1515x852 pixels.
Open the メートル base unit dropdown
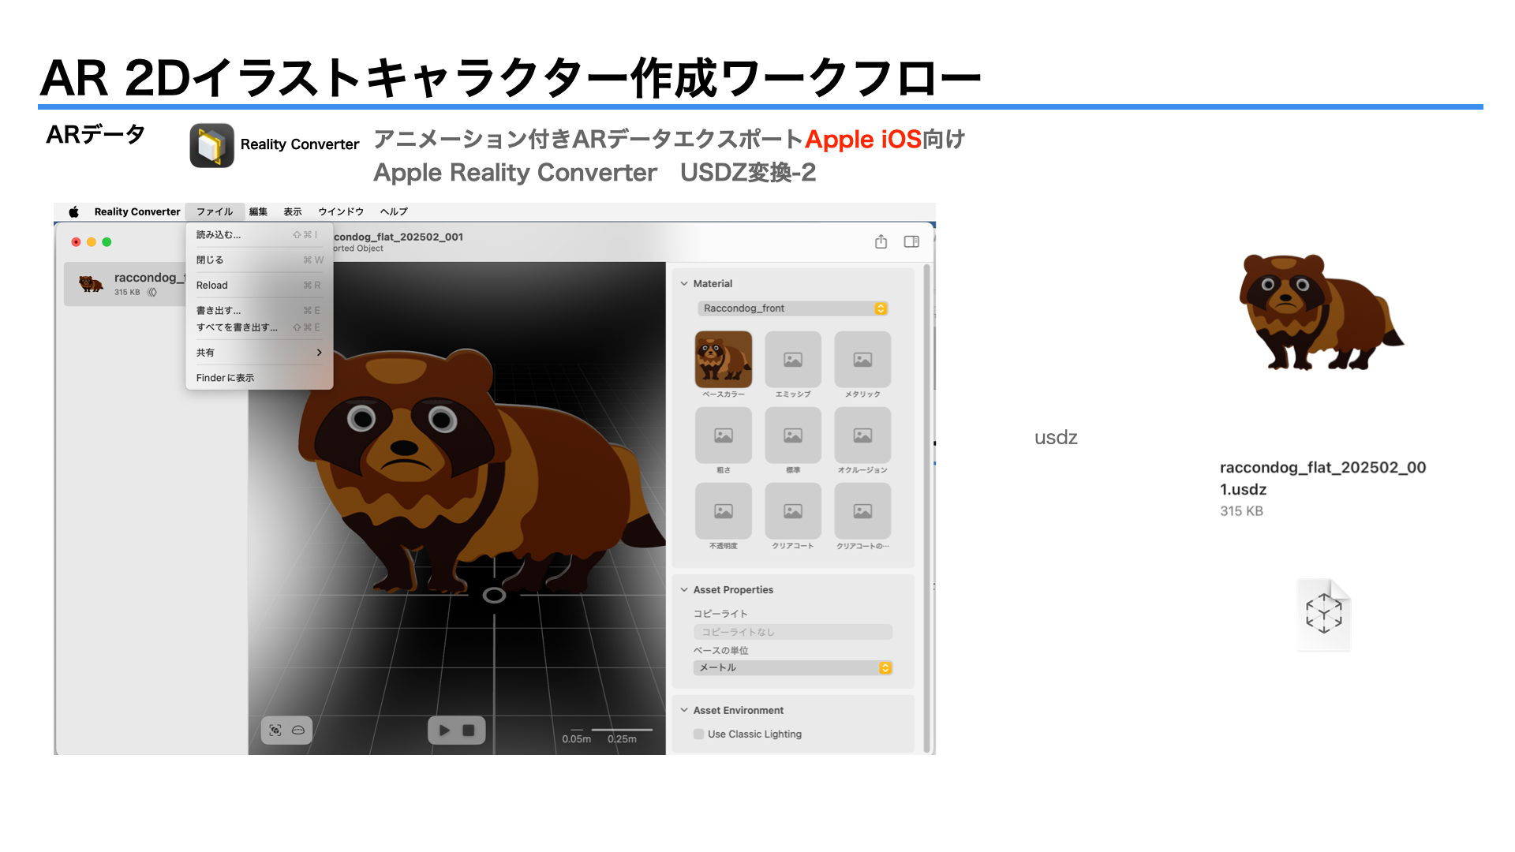point(792,667)
